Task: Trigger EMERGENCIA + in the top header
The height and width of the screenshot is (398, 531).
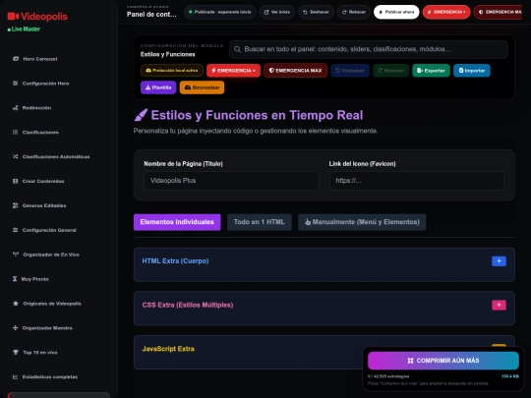Action: pos(446,12)
